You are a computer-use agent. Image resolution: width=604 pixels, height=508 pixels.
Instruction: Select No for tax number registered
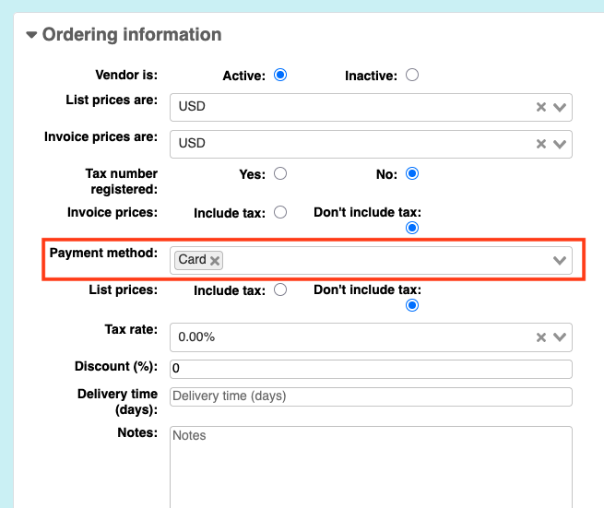(x=412, y=173)
